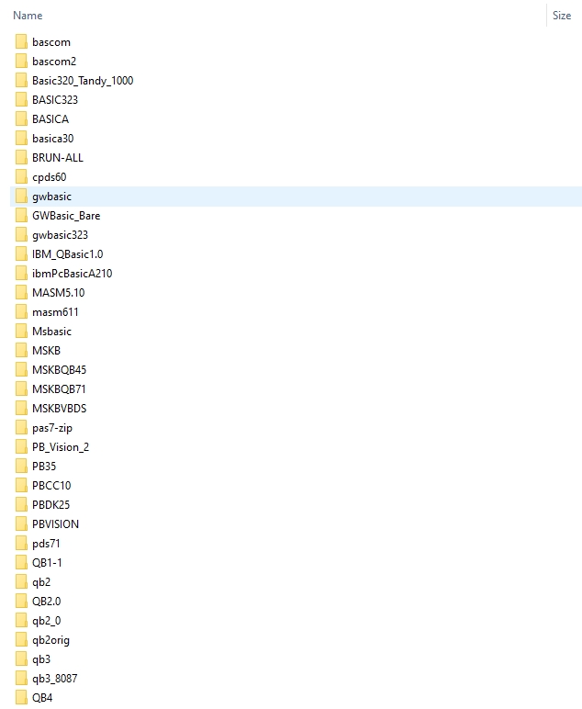Click the PBVISION folder name
Viewport: 582px width, 709px height.
click(56, 524)
